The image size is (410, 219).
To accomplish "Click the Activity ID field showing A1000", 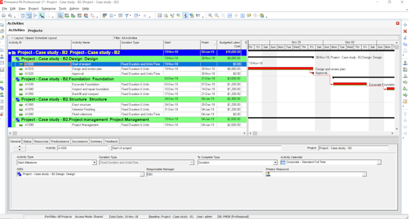I will point(82,148).
